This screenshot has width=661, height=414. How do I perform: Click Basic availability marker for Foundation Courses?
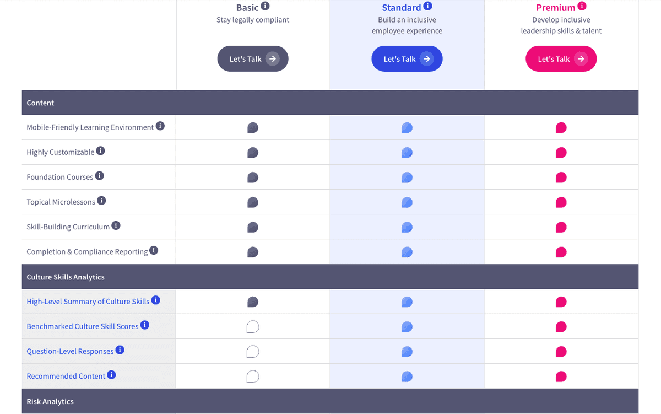(x=252, y=177)
